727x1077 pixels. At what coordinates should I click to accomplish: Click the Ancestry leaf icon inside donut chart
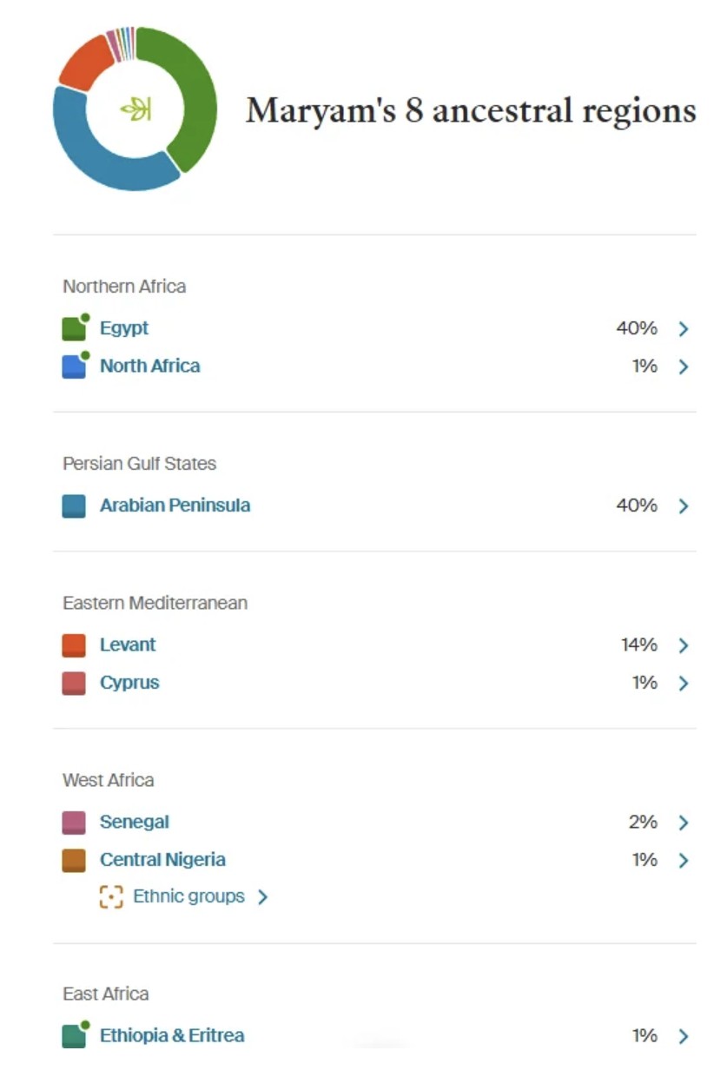pos(135,109)
